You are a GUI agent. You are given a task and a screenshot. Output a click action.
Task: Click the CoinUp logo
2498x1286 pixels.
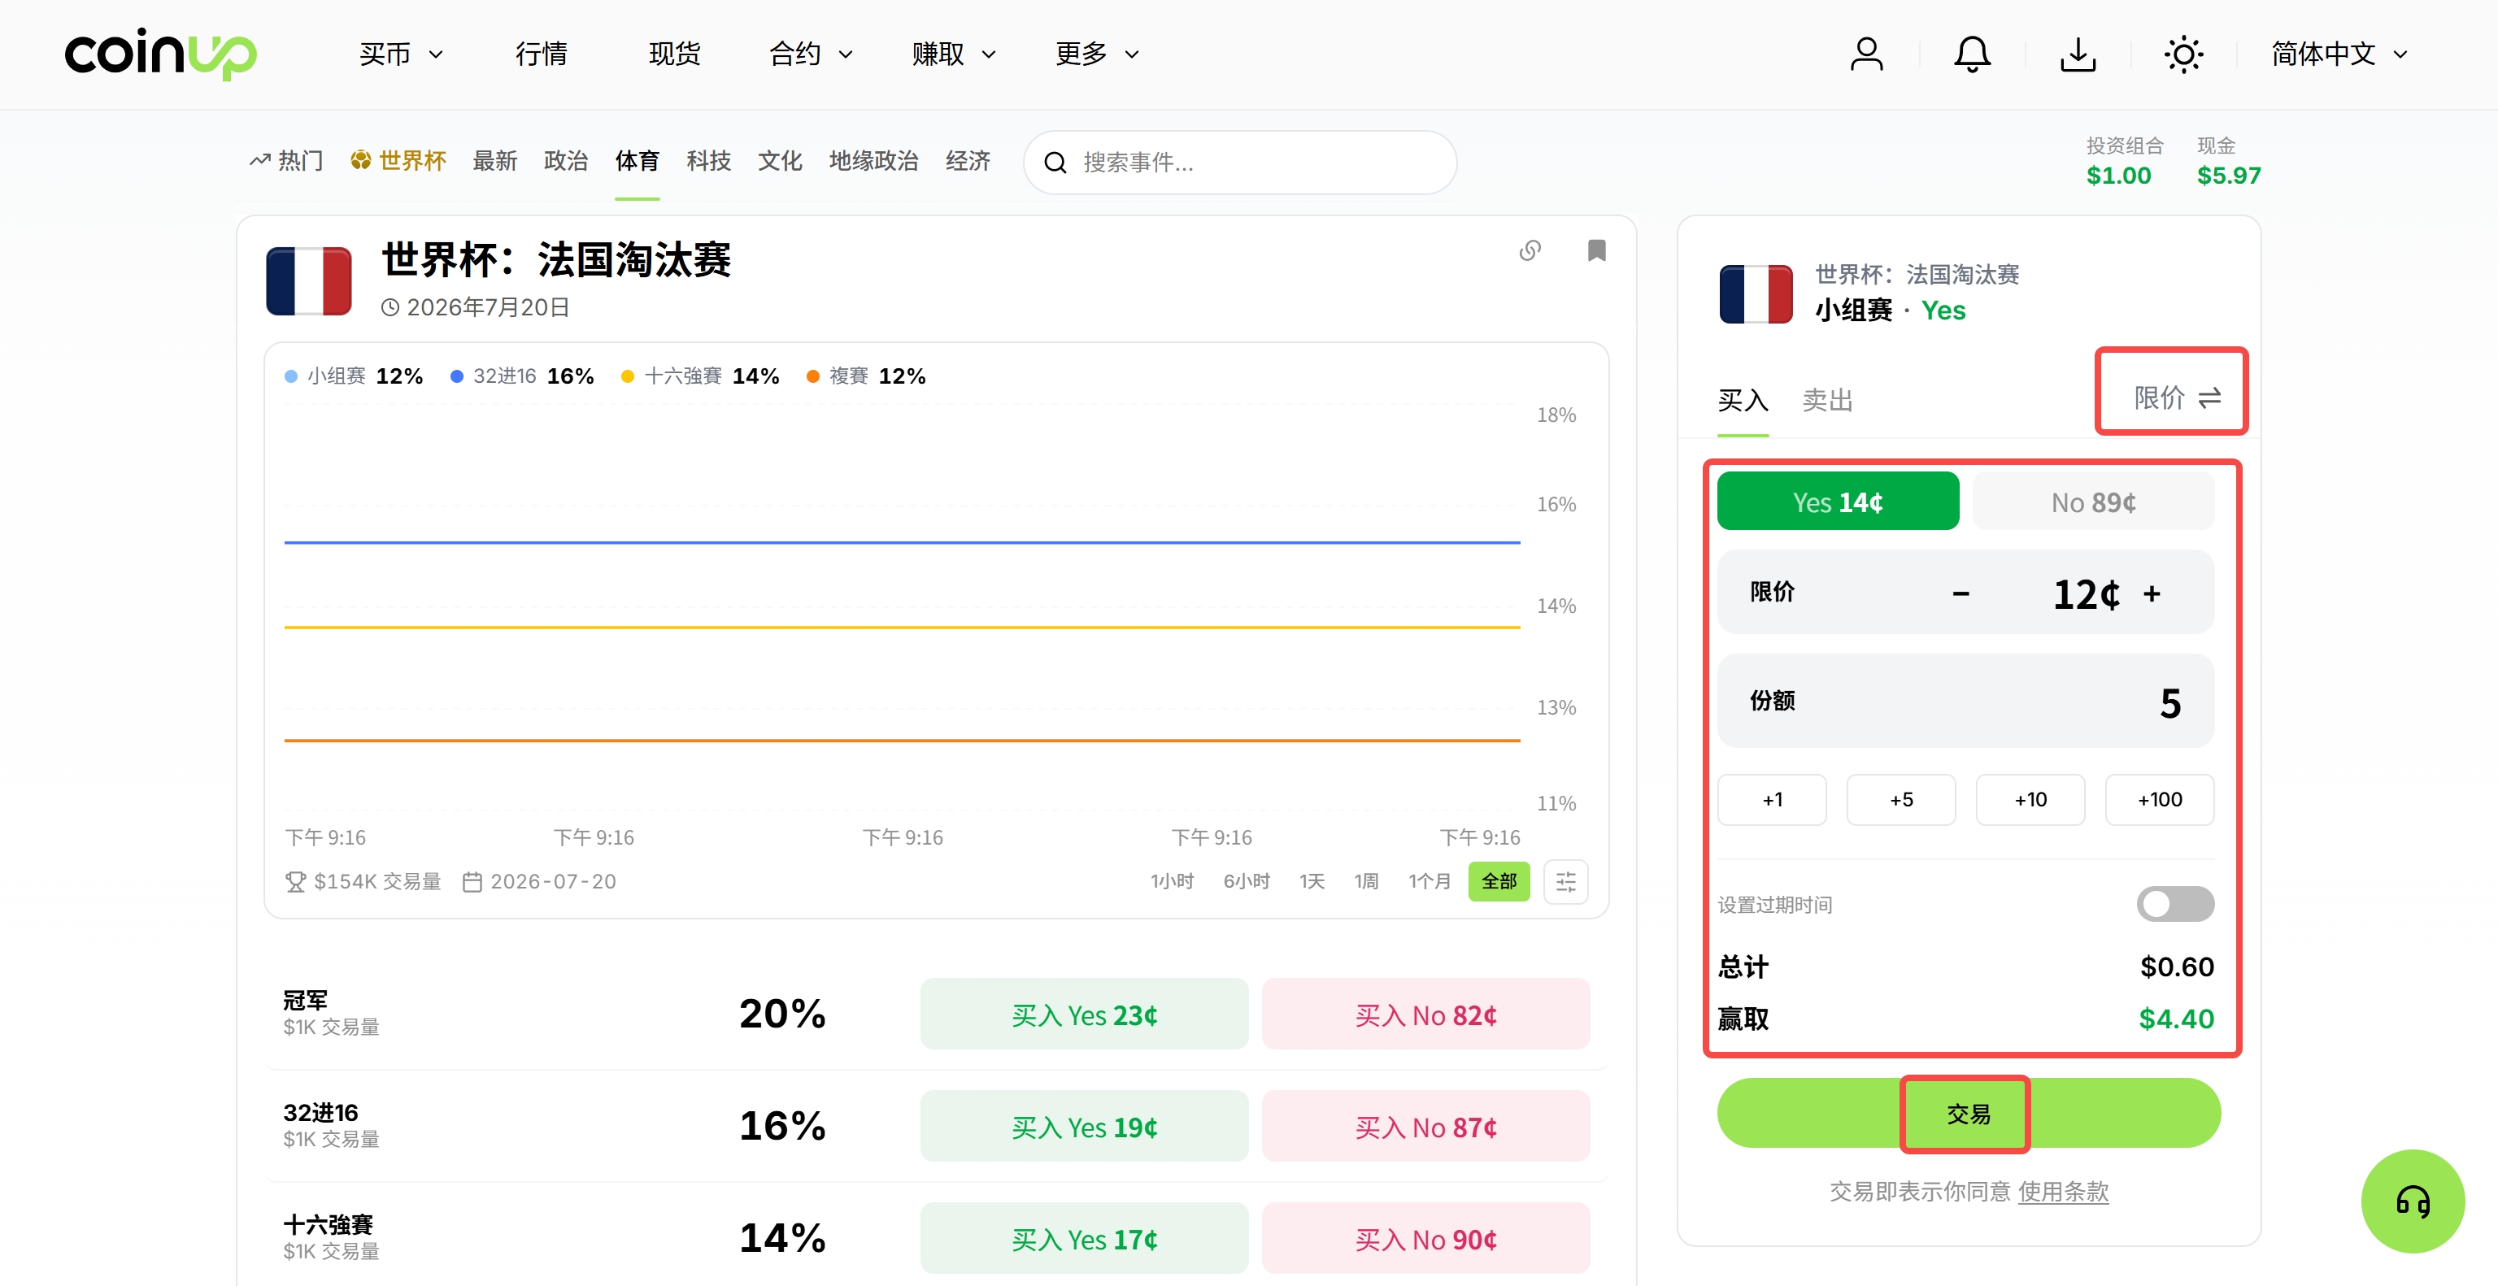tap(161, 54)
